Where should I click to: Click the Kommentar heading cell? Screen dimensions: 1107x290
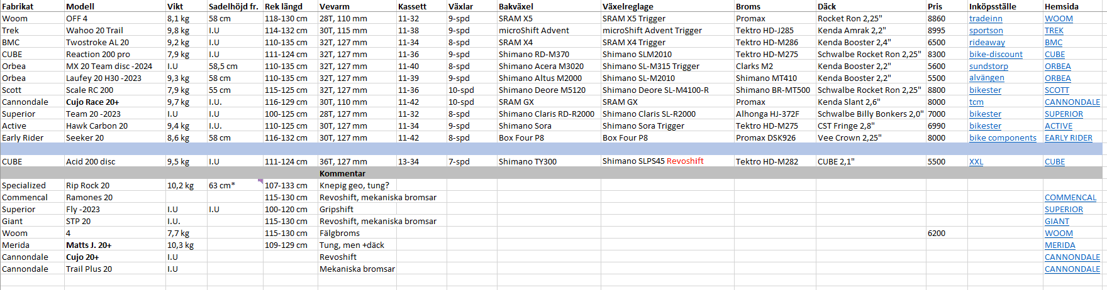click(342, 174)
